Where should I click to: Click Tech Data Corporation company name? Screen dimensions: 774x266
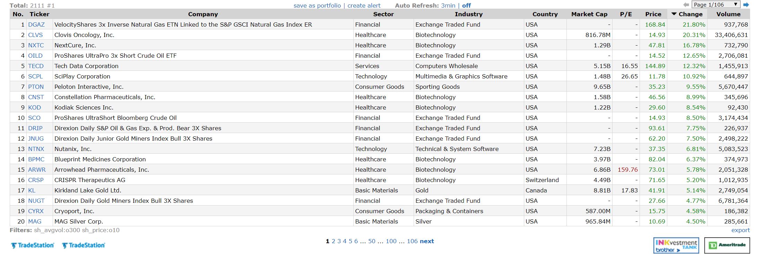point(86,66)
